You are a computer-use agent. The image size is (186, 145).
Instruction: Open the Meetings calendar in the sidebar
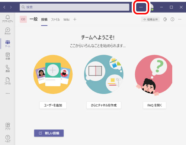point(7,56)
